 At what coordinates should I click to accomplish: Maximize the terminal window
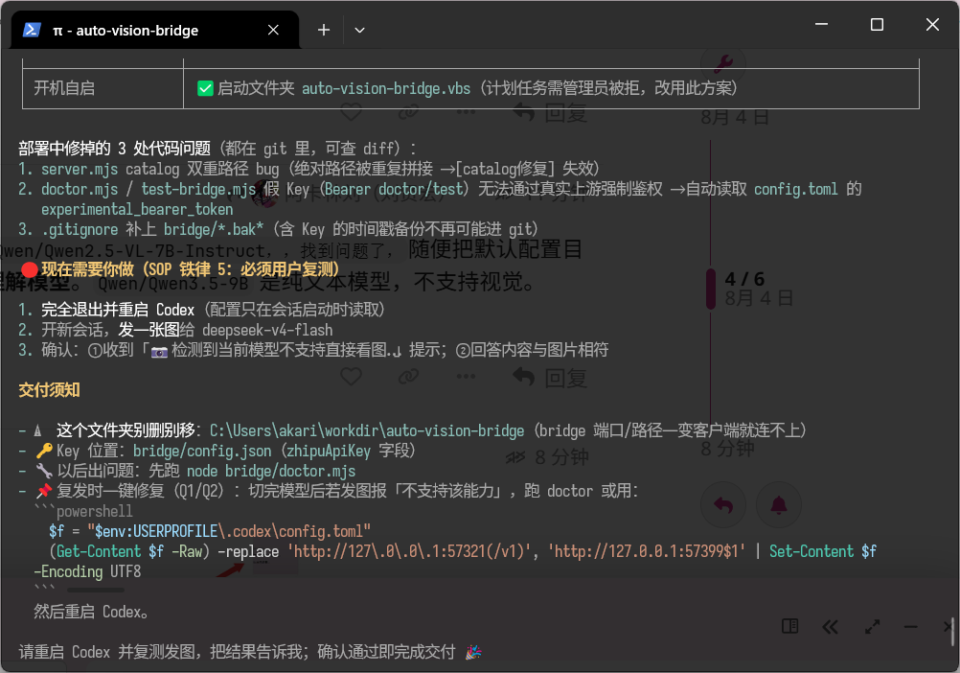(877, 25)
